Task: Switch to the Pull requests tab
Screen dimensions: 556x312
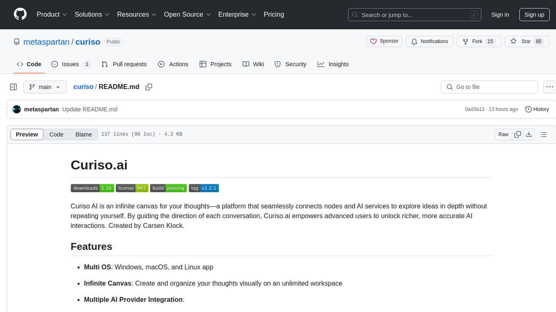Action: (124, 64)
